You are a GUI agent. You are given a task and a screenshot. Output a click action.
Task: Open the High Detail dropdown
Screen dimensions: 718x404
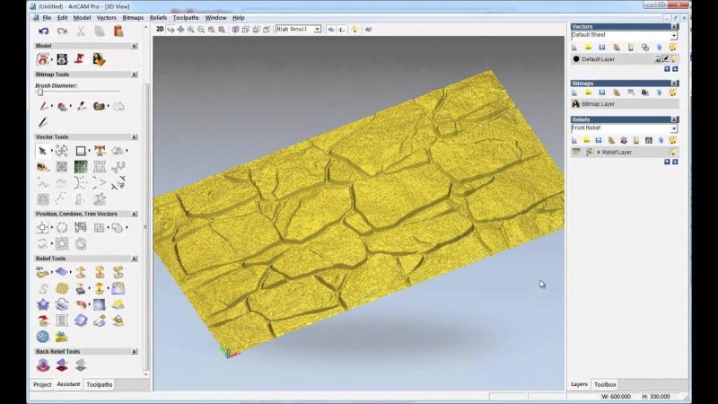pos(298,29)
